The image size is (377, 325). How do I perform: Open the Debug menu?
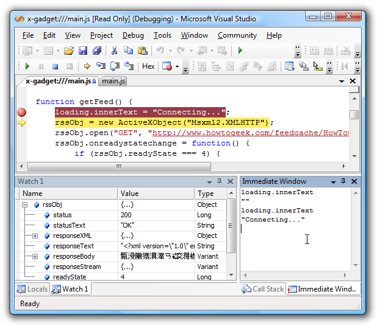[x=133, y=35]
